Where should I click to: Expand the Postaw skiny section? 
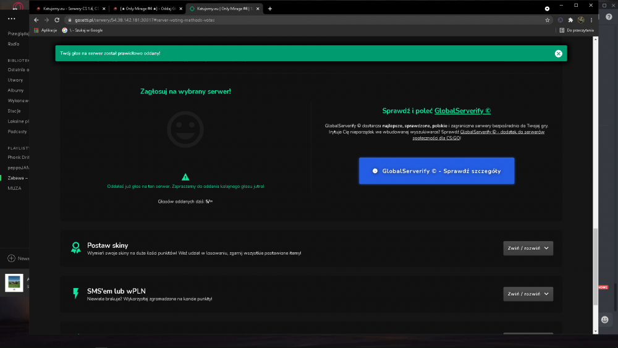tap(528, 248)
